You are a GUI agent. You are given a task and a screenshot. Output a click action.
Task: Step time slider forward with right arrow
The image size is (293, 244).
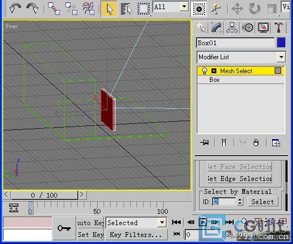[x=82, y=194]
